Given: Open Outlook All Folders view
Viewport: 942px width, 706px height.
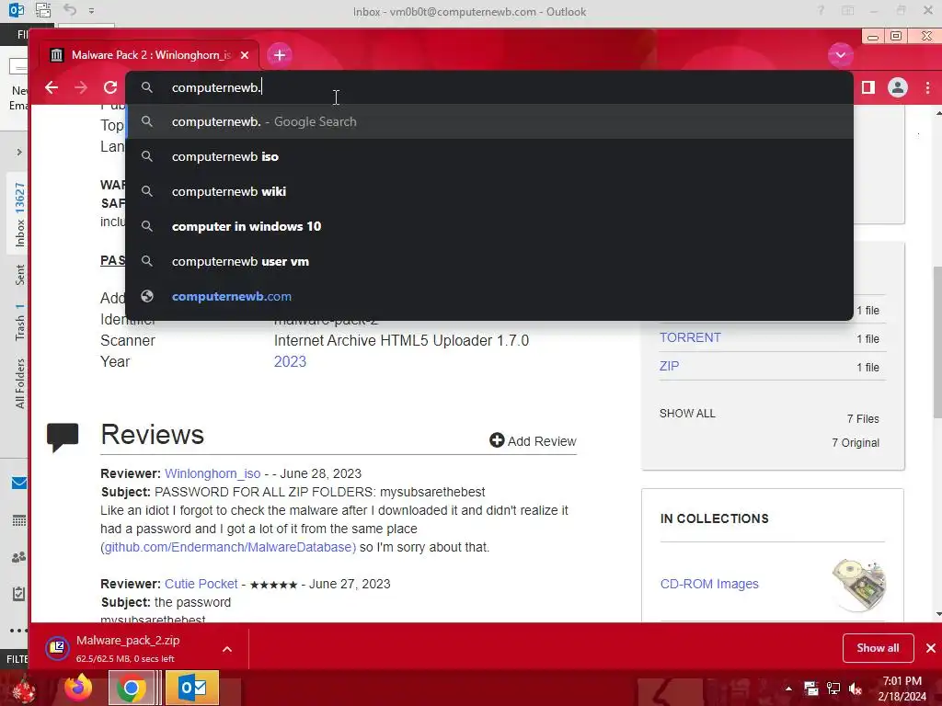Looking at the screenshot, I should point(20,383).
